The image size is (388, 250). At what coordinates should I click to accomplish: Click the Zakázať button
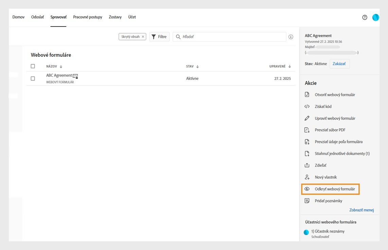click(339, 64)
